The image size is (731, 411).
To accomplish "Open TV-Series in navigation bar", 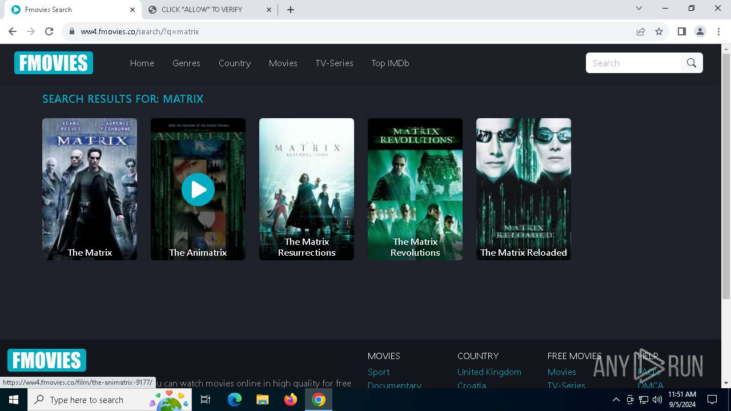I will [334, 63].
